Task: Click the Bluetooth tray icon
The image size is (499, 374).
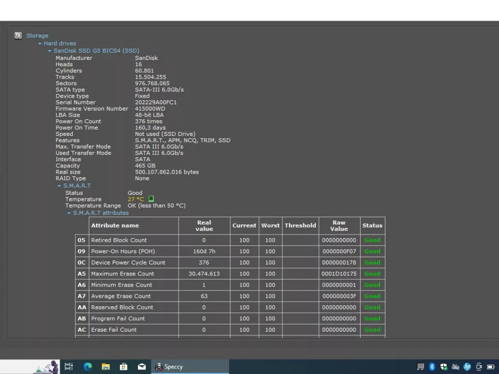Action: [432, 367]
